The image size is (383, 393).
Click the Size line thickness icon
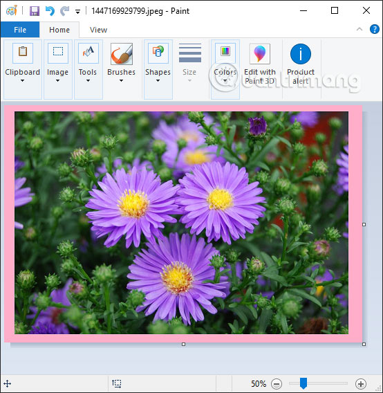tap(190, 53)
